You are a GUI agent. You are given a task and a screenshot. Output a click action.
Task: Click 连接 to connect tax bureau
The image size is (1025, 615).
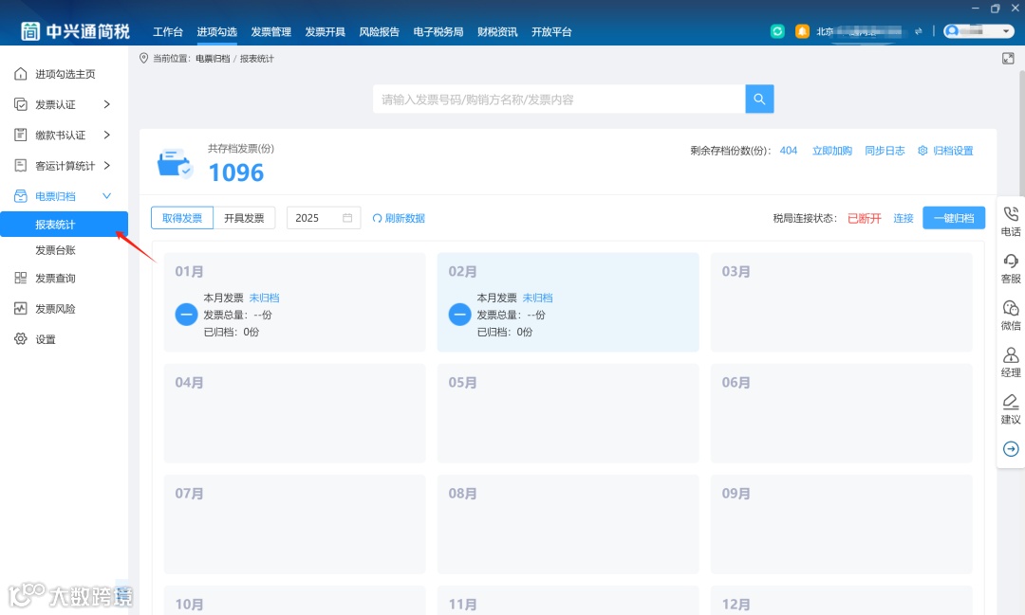click(904, 218)
